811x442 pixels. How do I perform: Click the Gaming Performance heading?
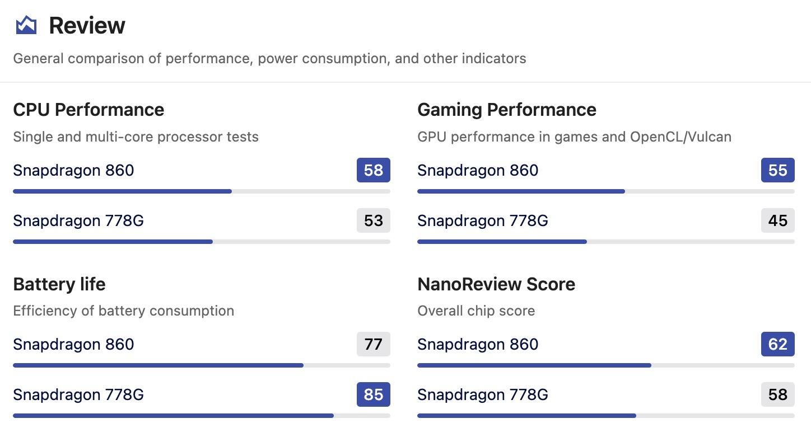coord(506,110)
